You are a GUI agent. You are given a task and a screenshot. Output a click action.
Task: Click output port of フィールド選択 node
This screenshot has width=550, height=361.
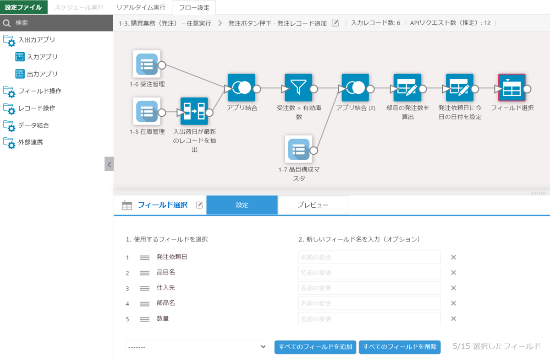coord(527,88)
